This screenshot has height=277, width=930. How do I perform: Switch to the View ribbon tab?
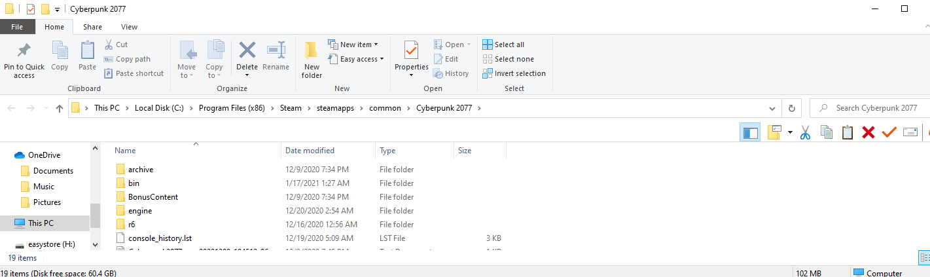click(x=129, y=27)
